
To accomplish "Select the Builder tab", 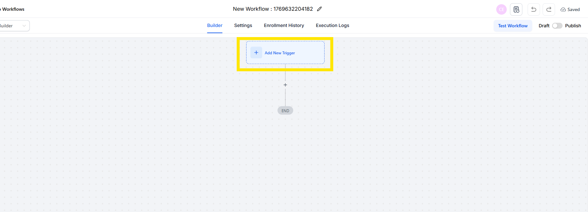I will 215,25.
